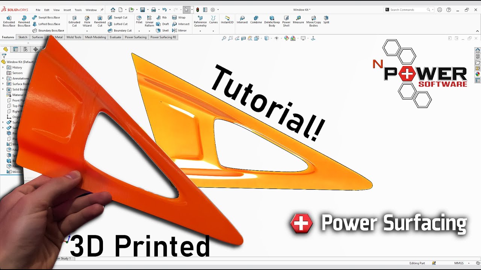Toggle the Select cursor tool
Viewport: 481px width, 270px height.
click(x=186, y=10)
